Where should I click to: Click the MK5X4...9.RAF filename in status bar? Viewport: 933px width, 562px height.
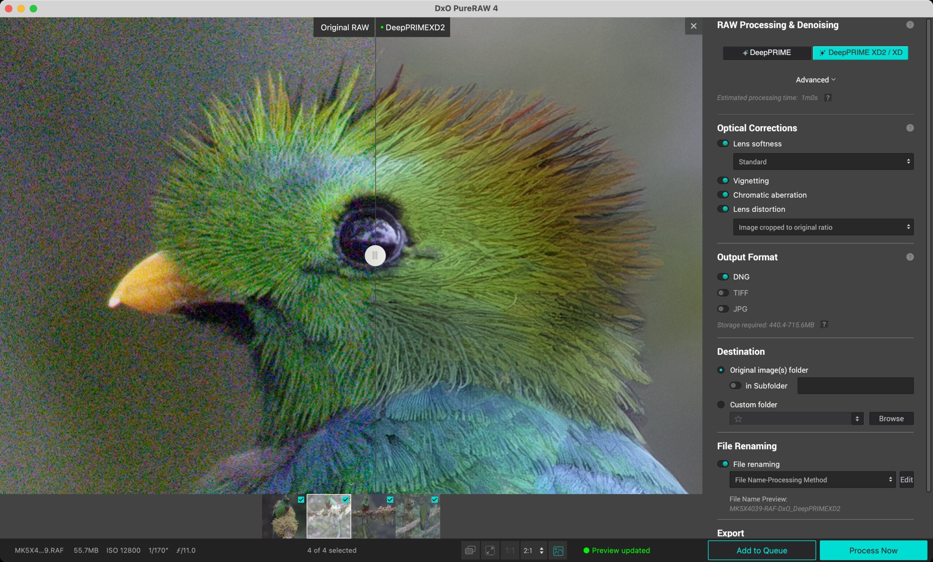[39, 550]
